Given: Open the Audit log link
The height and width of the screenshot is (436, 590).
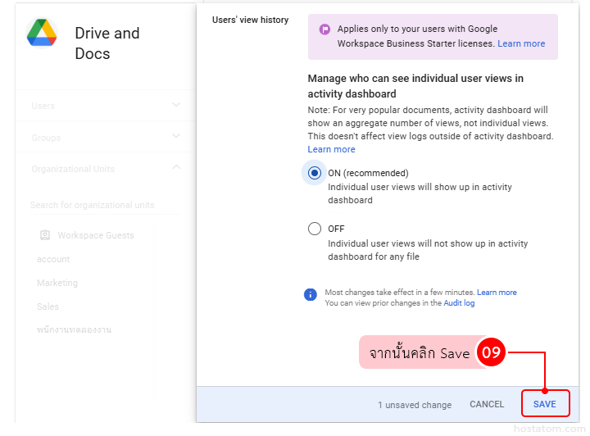Looking at the screenshot, I should [459, 303].
